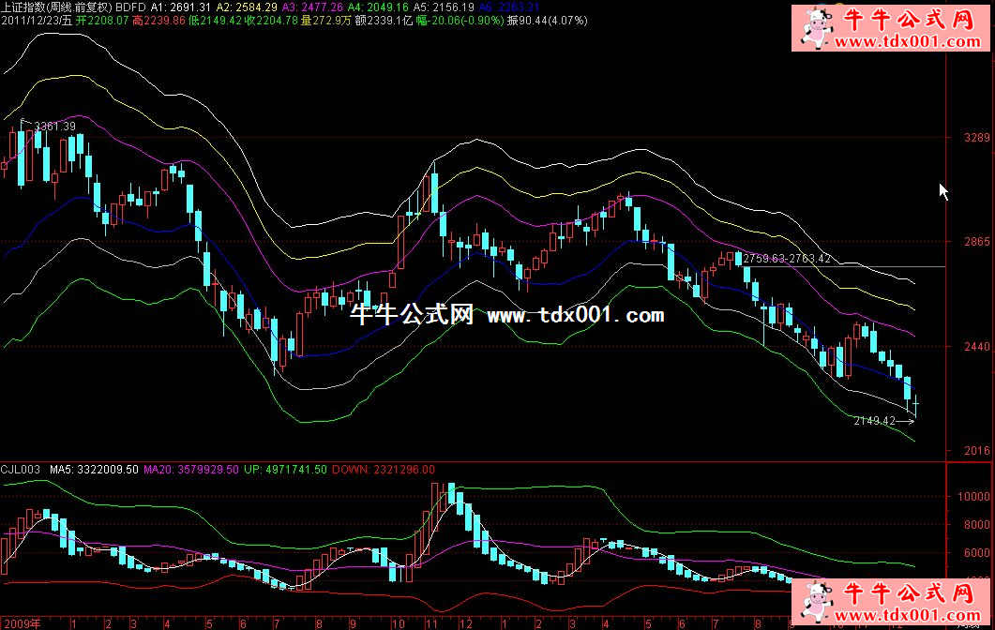Screen dimensions: 995x630
Task: Click the low price 低2149.42 in header
Action: tap(215, 21)
